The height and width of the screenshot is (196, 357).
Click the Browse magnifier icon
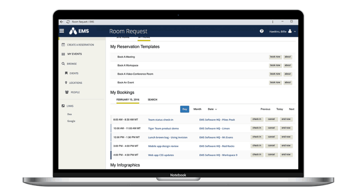[x=63, y=64]
